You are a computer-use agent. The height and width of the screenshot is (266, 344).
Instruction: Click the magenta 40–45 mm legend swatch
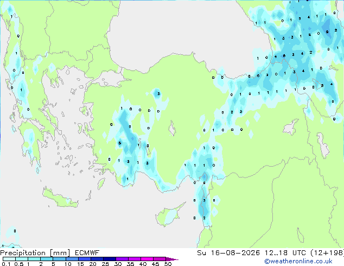click(147, 259)
